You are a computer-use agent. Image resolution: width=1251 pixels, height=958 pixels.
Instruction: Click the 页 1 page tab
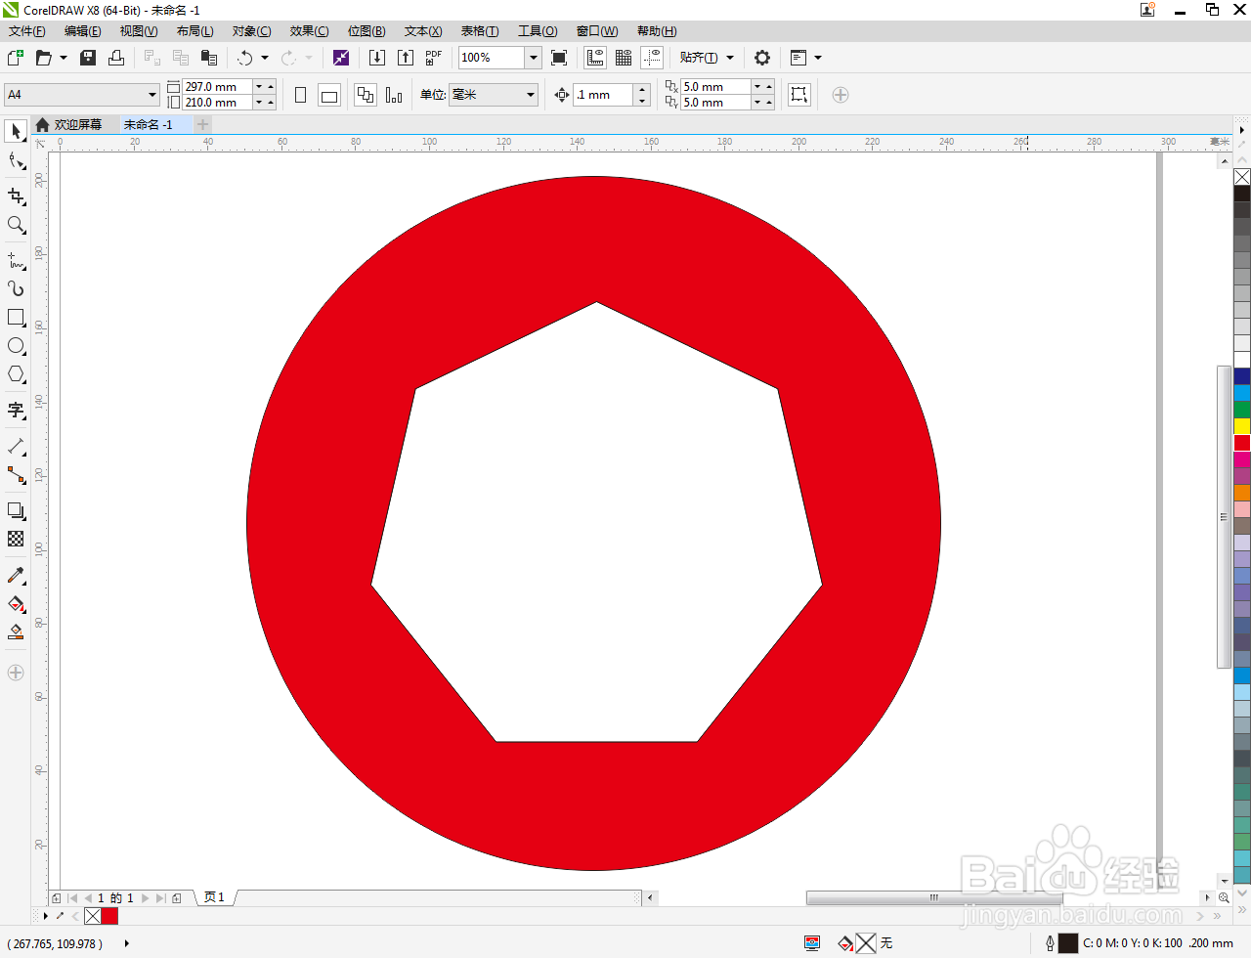[x=214, y=897]
